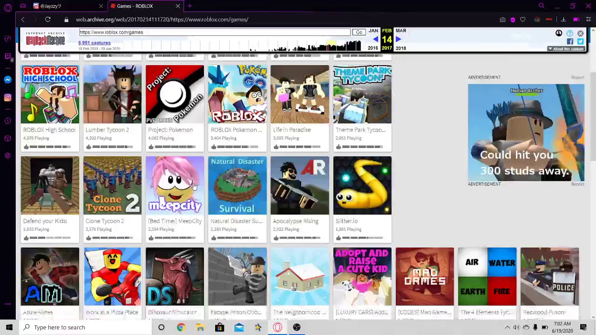
Task: Select 2016 in the Wayback year timeline
Action: [x=373, y=48]
